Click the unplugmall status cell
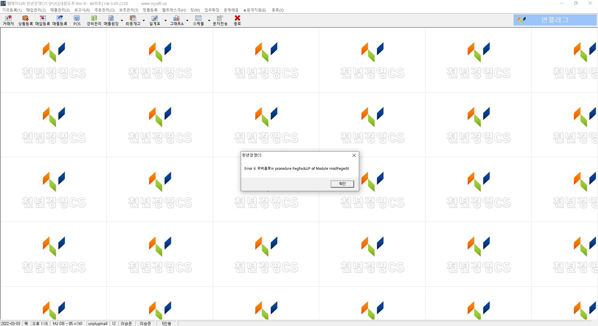Screen dimensions: 598x326 tap(98, 324)
